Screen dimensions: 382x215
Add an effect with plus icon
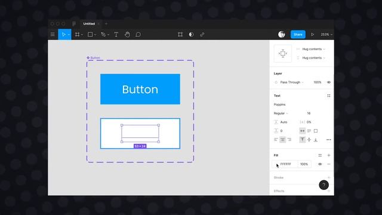coord(329,191)
